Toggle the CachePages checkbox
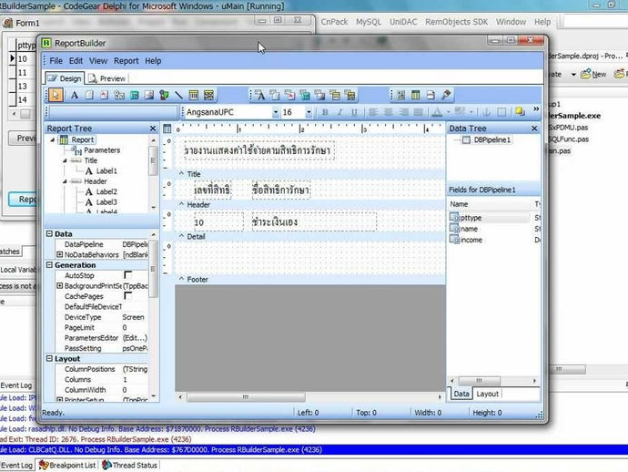The height and width of the screenshot is (472, 628). (x=127, y=296)
